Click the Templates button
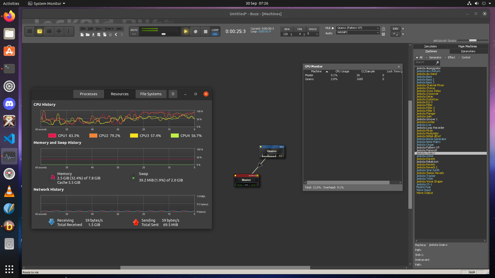This screenshot has height=278, width=495. (x=431, y=46)
